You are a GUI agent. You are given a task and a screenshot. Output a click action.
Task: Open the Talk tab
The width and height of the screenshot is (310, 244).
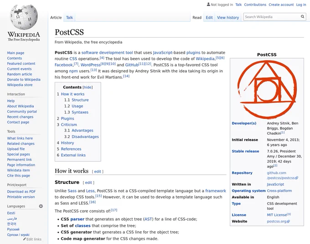pos(69,18)
